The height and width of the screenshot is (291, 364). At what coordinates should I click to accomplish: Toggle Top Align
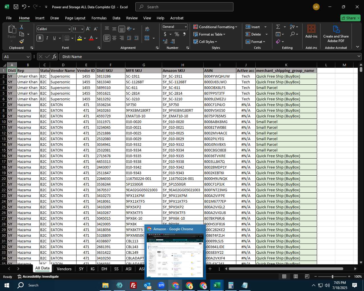107,29
